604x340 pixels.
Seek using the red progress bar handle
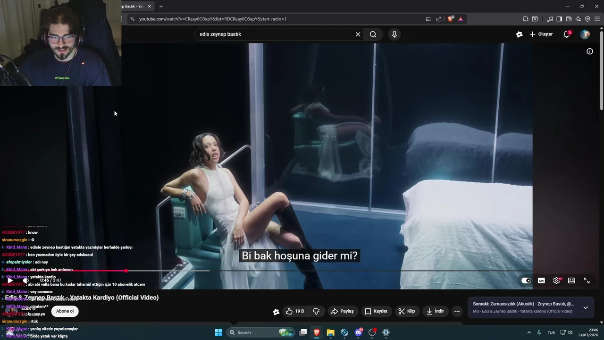(x=126, y=271)
